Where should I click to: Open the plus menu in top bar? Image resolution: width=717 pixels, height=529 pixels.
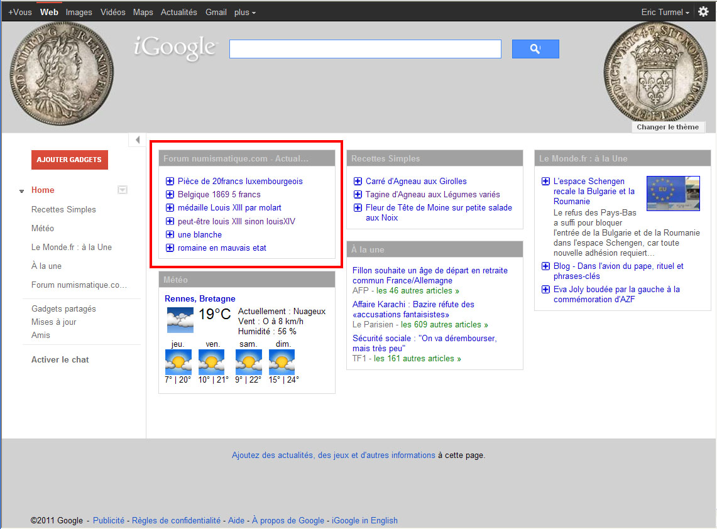(x=244, y=13)
